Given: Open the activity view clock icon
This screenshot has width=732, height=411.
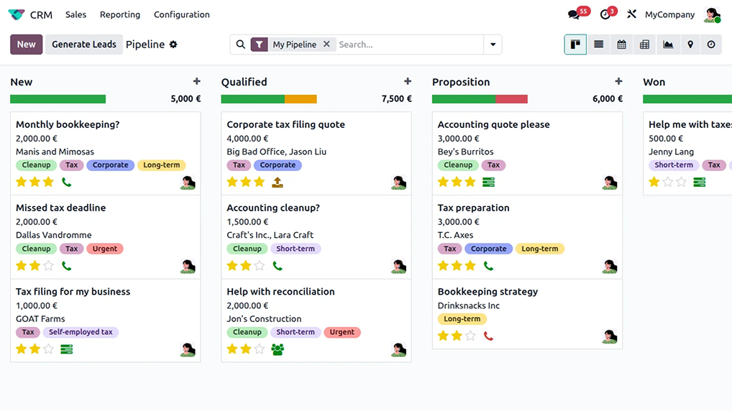Looking at the screenshot, I should point(711,45).
